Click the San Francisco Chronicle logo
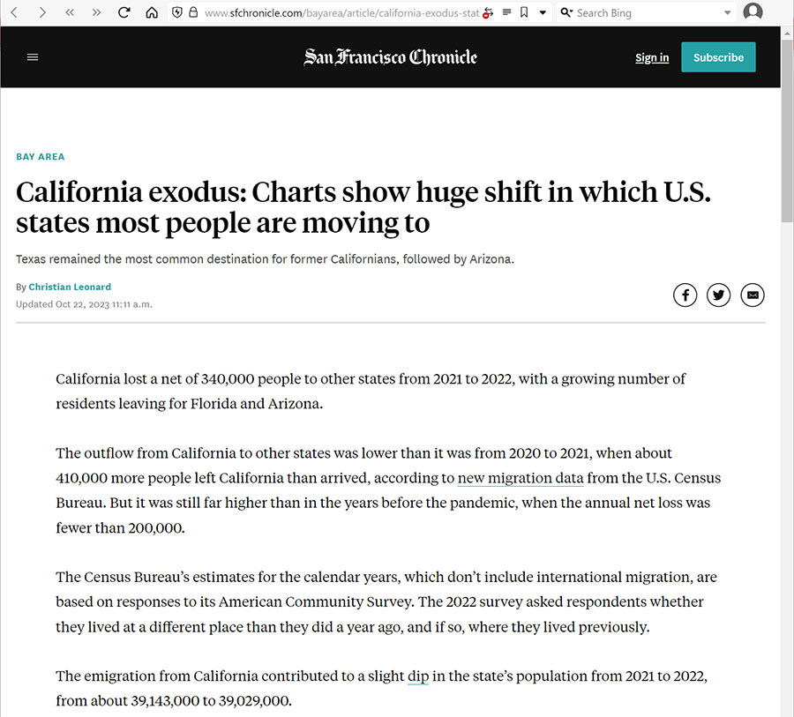The image size is (794, 717). [390, 57]
